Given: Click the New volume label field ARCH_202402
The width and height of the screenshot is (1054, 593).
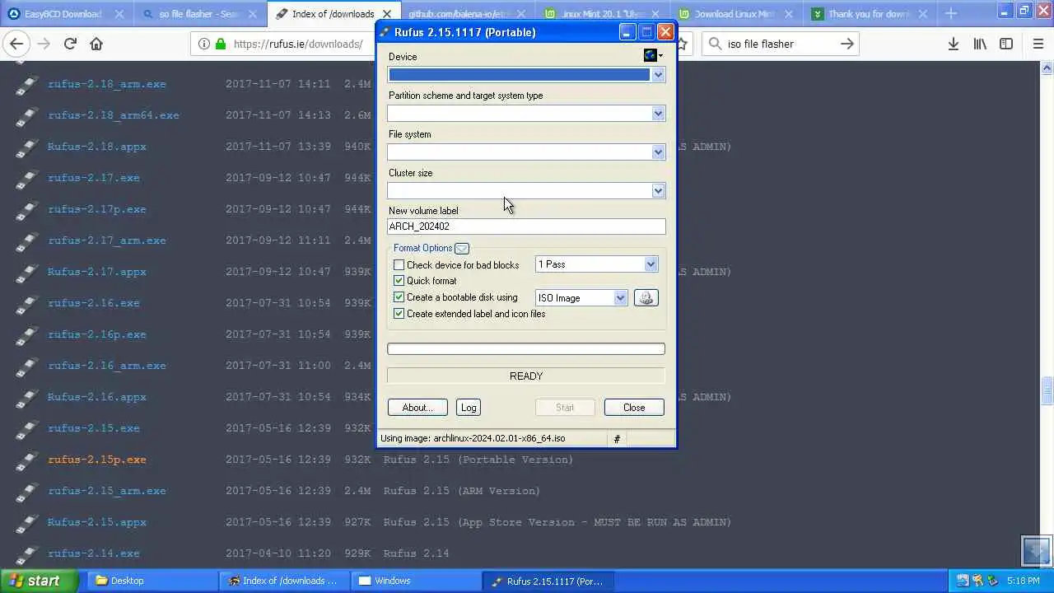Looking at the screenshot, I should tap(526, 226).
